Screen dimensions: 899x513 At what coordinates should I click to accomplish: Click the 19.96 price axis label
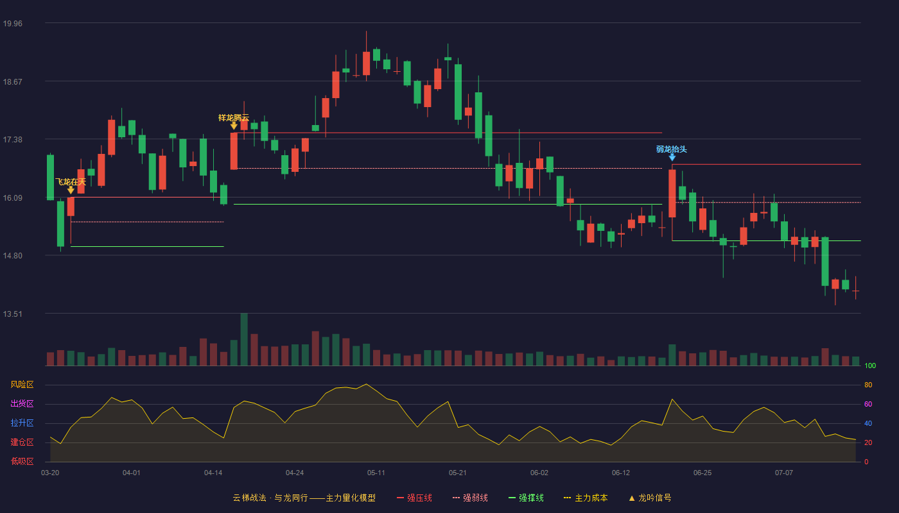click(12, 24)
